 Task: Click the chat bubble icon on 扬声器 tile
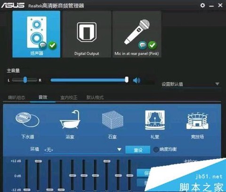(43, 46)
